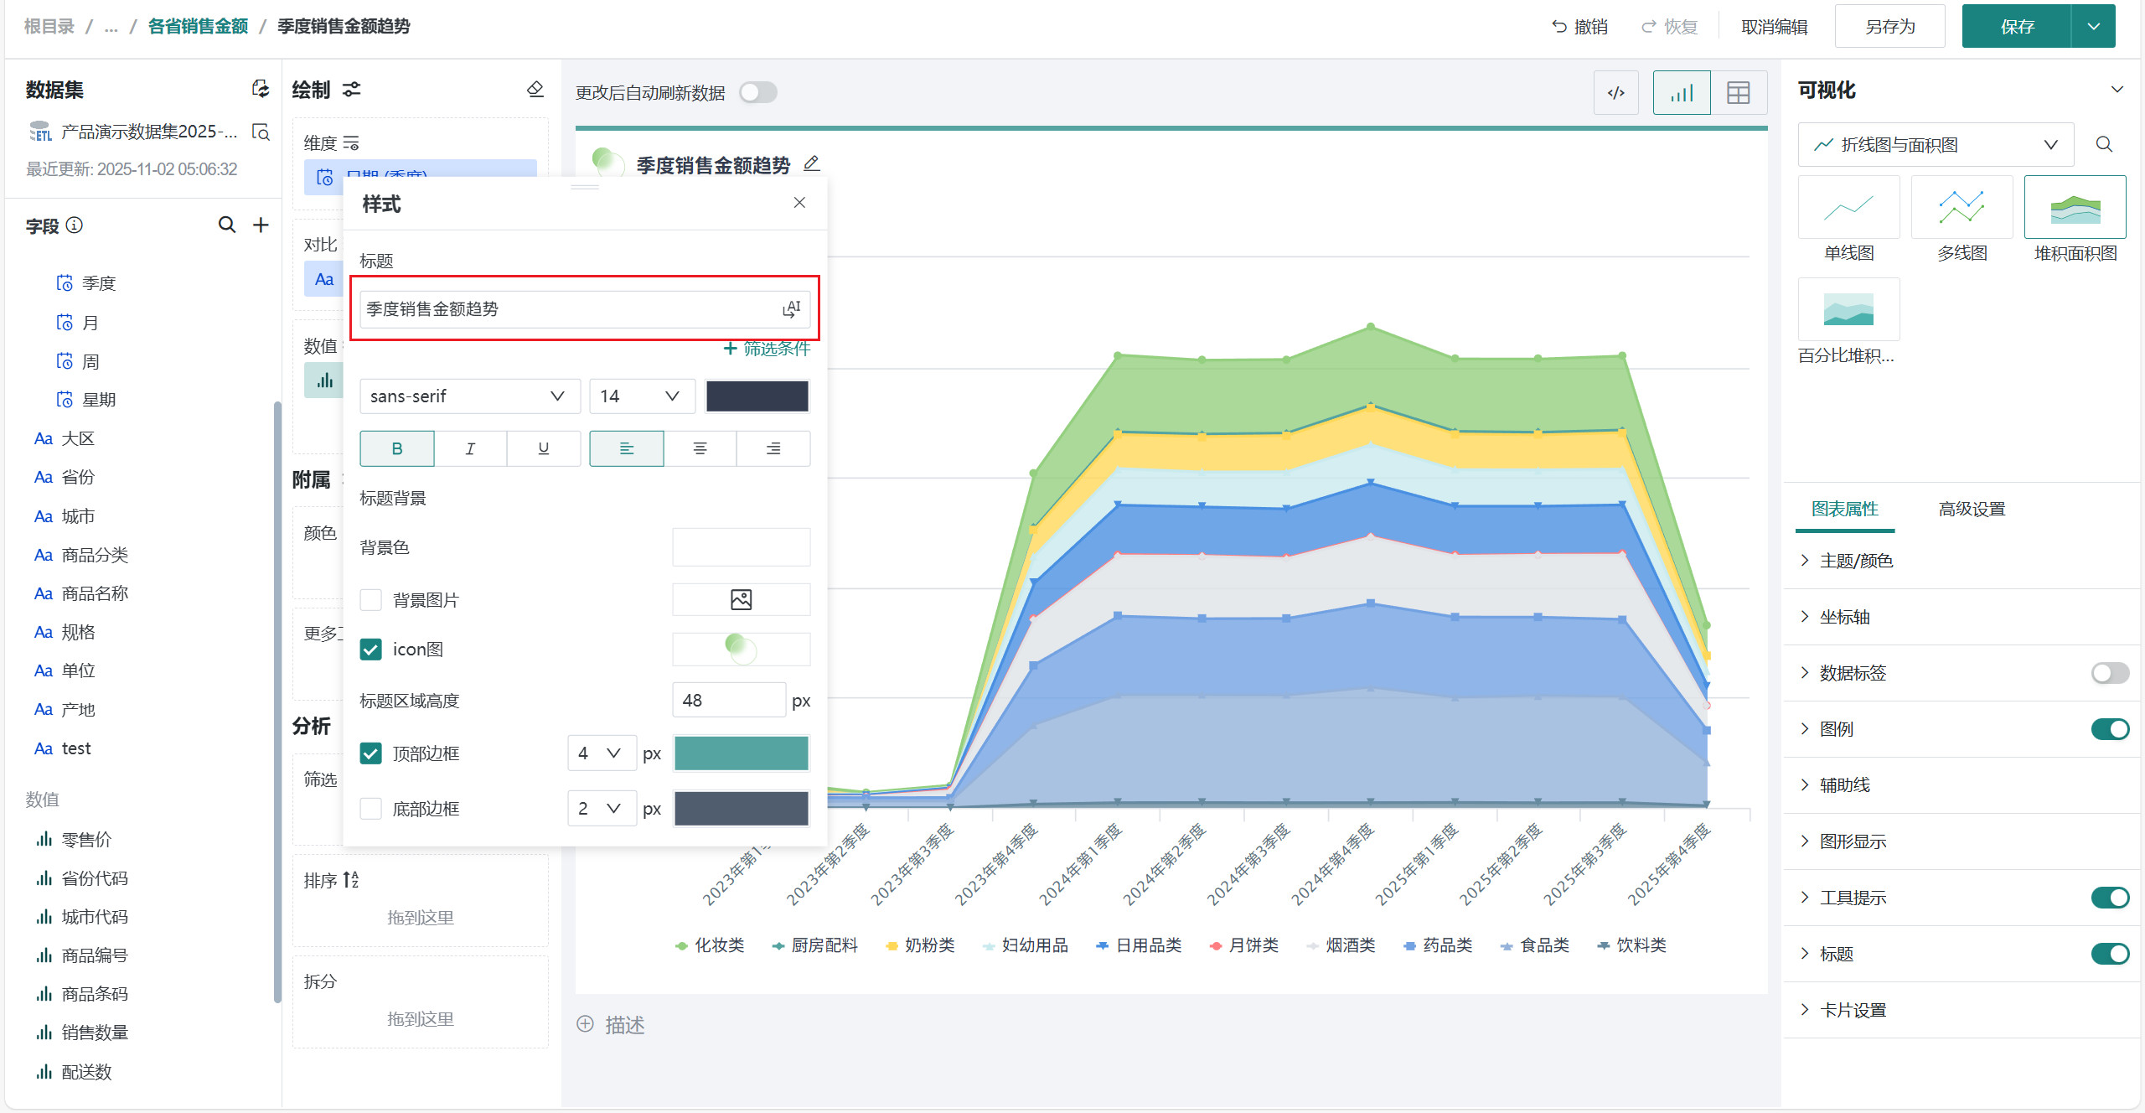Click the code view icon
Viewport: 2145px width, 1113px height.
point(1615,93)
